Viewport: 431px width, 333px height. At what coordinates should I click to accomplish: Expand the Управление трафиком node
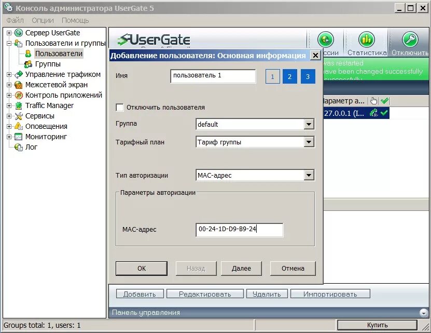click(9, 74)
